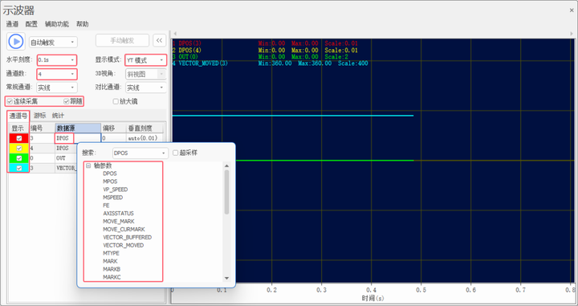Viewport: 578px width, 306px height.
Task: Switch to the 游标 tab
Action: coord(40,116)
